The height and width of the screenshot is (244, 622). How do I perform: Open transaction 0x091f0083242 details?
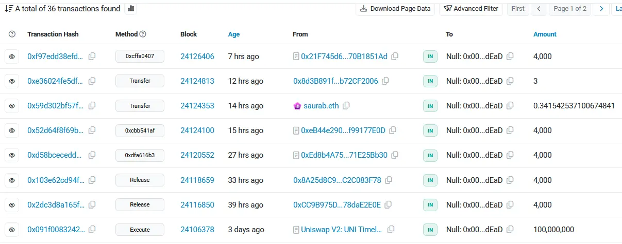coord(55,230)
